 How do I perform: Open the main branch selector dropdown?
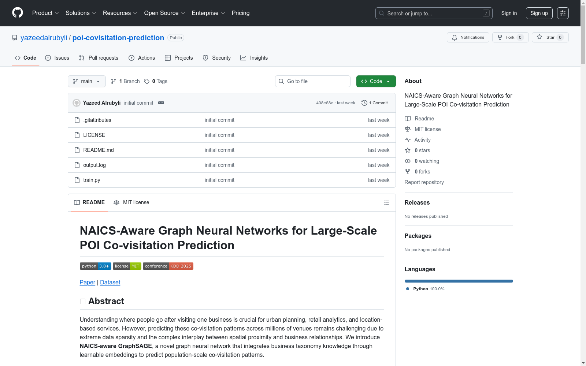pos(86,81)
